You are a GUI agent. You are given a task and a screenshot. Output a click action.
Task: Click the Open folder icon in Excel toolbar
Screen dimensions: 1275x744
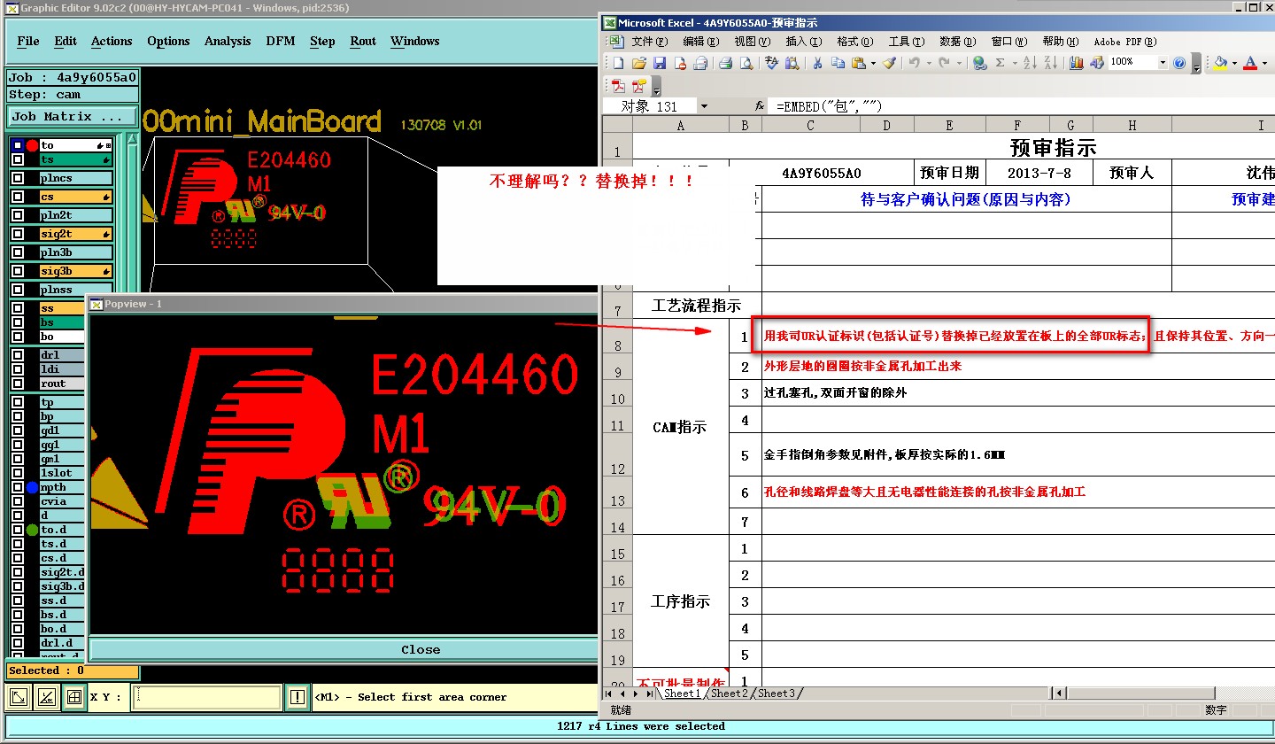638,63
